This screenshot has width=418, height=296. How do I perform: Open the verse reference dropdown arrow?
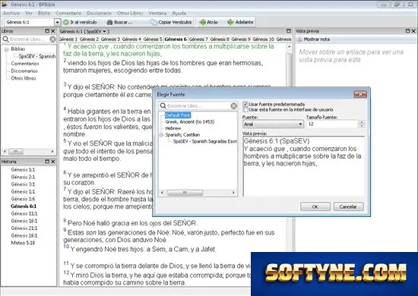tap(57, 22)
